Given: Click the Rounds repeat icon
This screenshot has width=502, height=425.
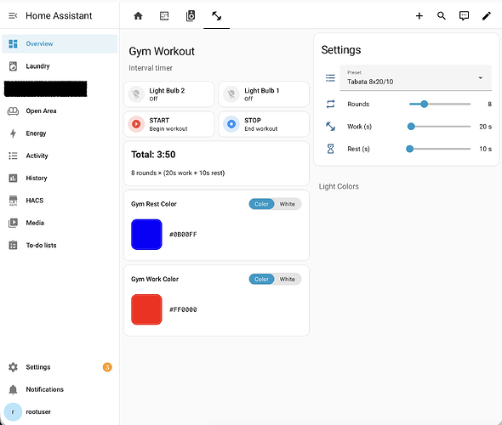Looking at the screenshot, I should (x=330, y=105).
